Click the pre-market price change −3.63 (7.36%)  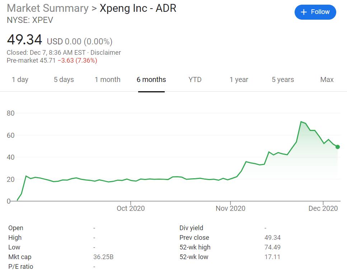point(77,60)
